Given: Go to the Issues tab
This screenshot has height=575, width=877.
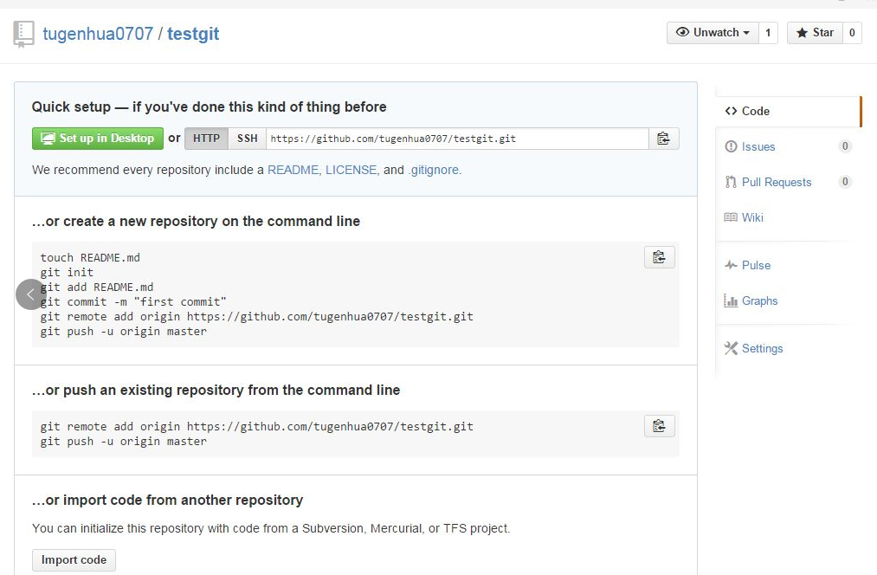Looking at the screenshot, I should coord(758,146).
